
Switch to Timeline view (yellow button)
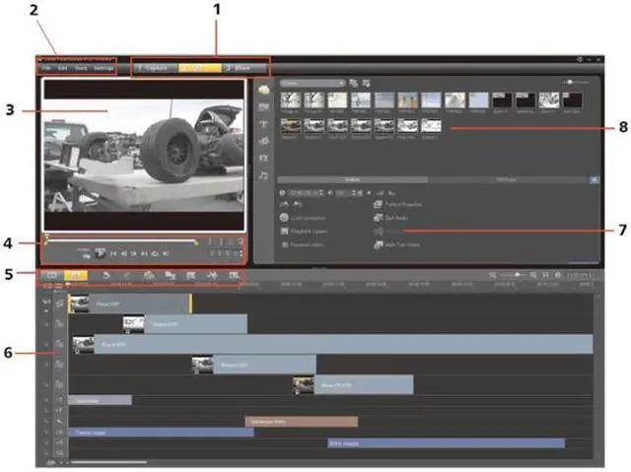(x=75, y=275)
